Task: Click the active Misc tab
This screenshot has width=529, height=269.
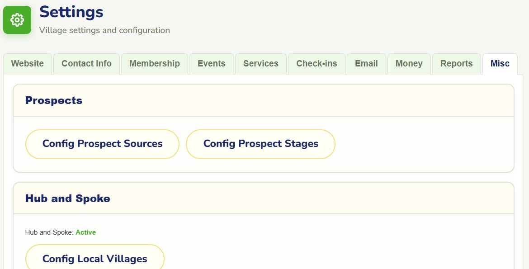Action: (500, 64)
